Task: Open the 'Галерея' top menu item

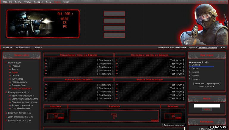Action: 38,2
